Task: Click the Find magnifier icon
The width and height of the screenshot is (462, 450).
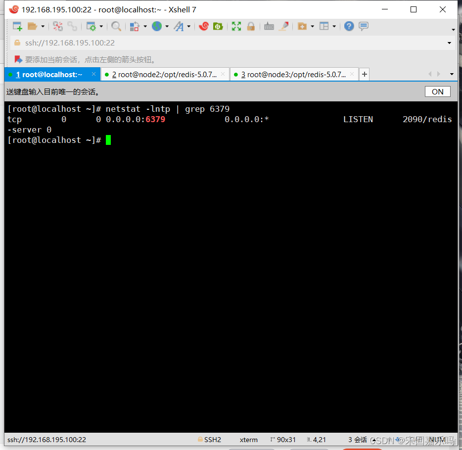Action: click(116, 27)
